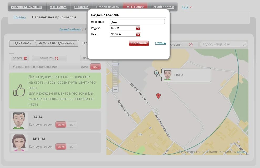This screenshot has height=168, width=260.
Task: Open the Вторая память menu item
Action: (108, 7)
